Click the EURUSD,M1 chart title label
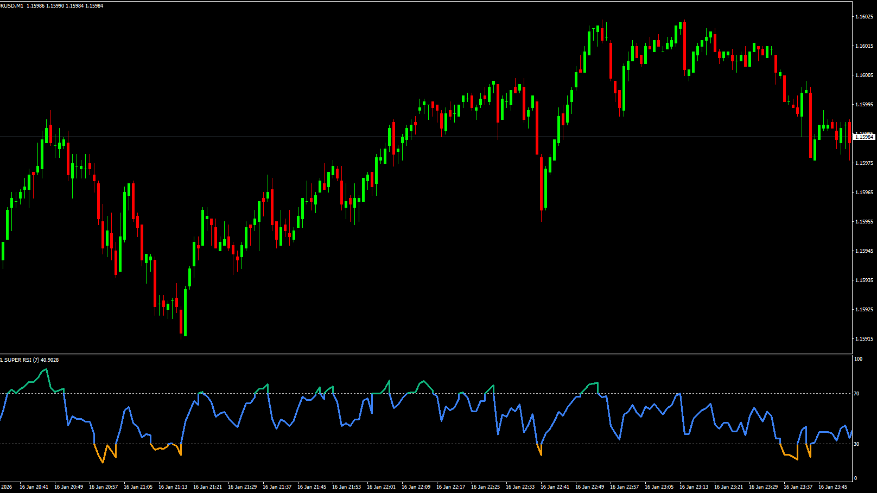 (12, 6)
